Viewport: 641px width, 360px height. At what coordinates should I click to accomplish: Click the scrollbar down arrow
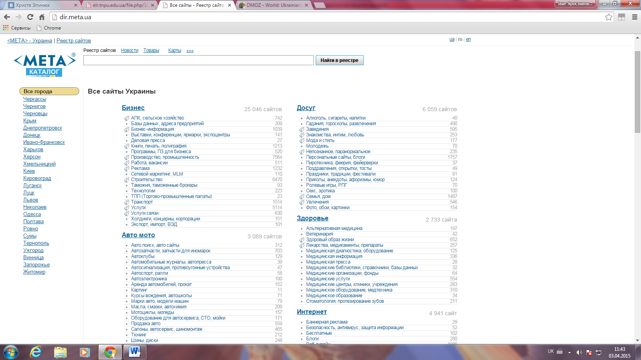tap(637, 340)
